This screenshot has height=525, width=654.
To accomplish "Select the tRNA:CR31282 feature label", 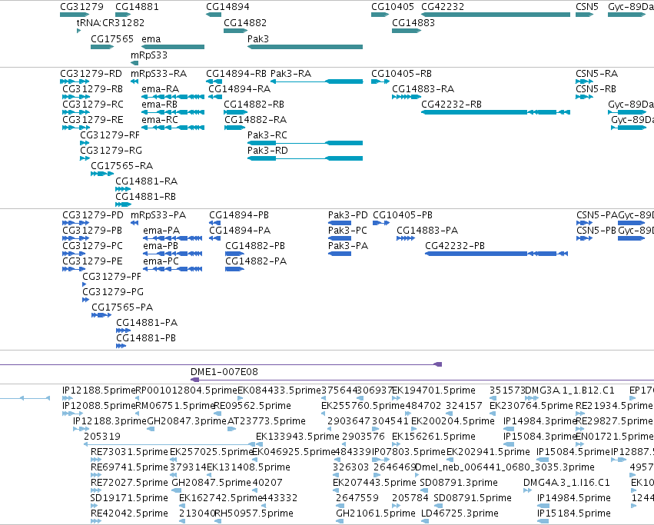I will tap(111, 22).
